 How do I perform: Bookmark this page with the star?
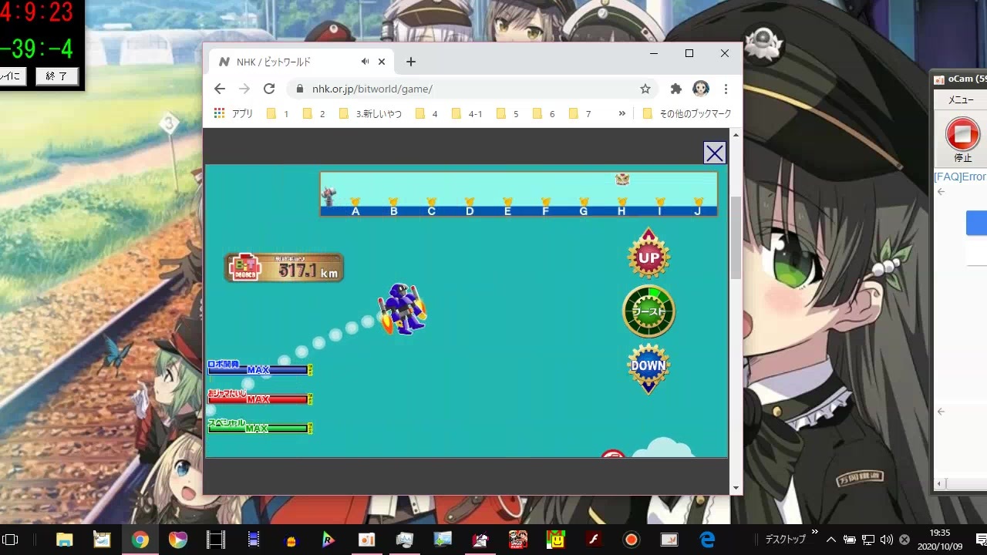pos(645,89)
